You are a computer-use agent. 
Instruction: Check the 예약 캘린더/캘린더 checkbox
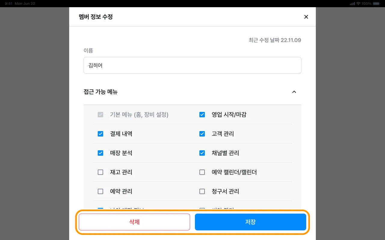click(202, 172)
